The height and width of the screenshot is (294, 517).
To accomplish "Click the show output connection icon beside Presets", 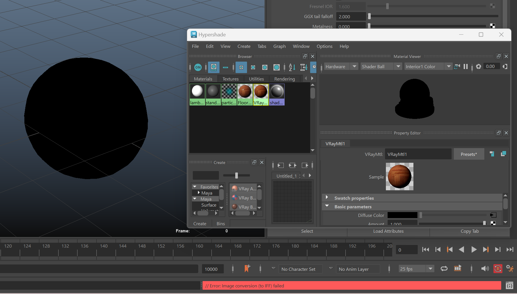I will 503,154.
